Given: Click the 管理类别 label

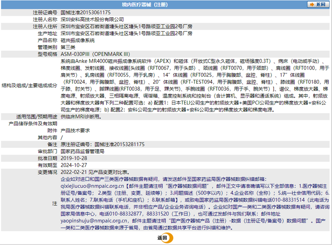Looking at the screenshot, I should click(47, 47).
